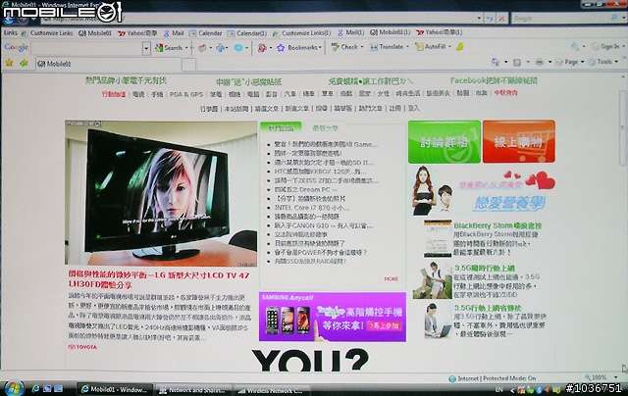Click the yellow highlighter icon

(x=460, y=47)
